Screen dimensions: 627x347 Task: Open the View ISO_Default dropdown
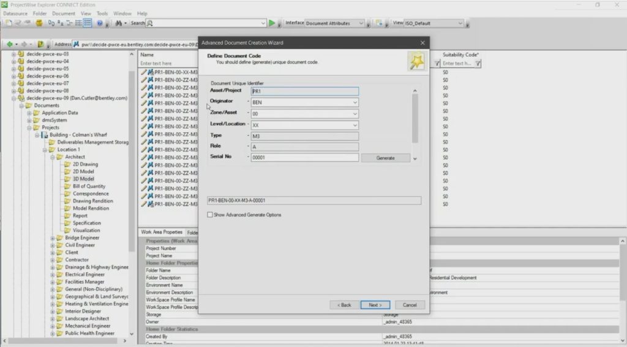click(x=460, y=23)
